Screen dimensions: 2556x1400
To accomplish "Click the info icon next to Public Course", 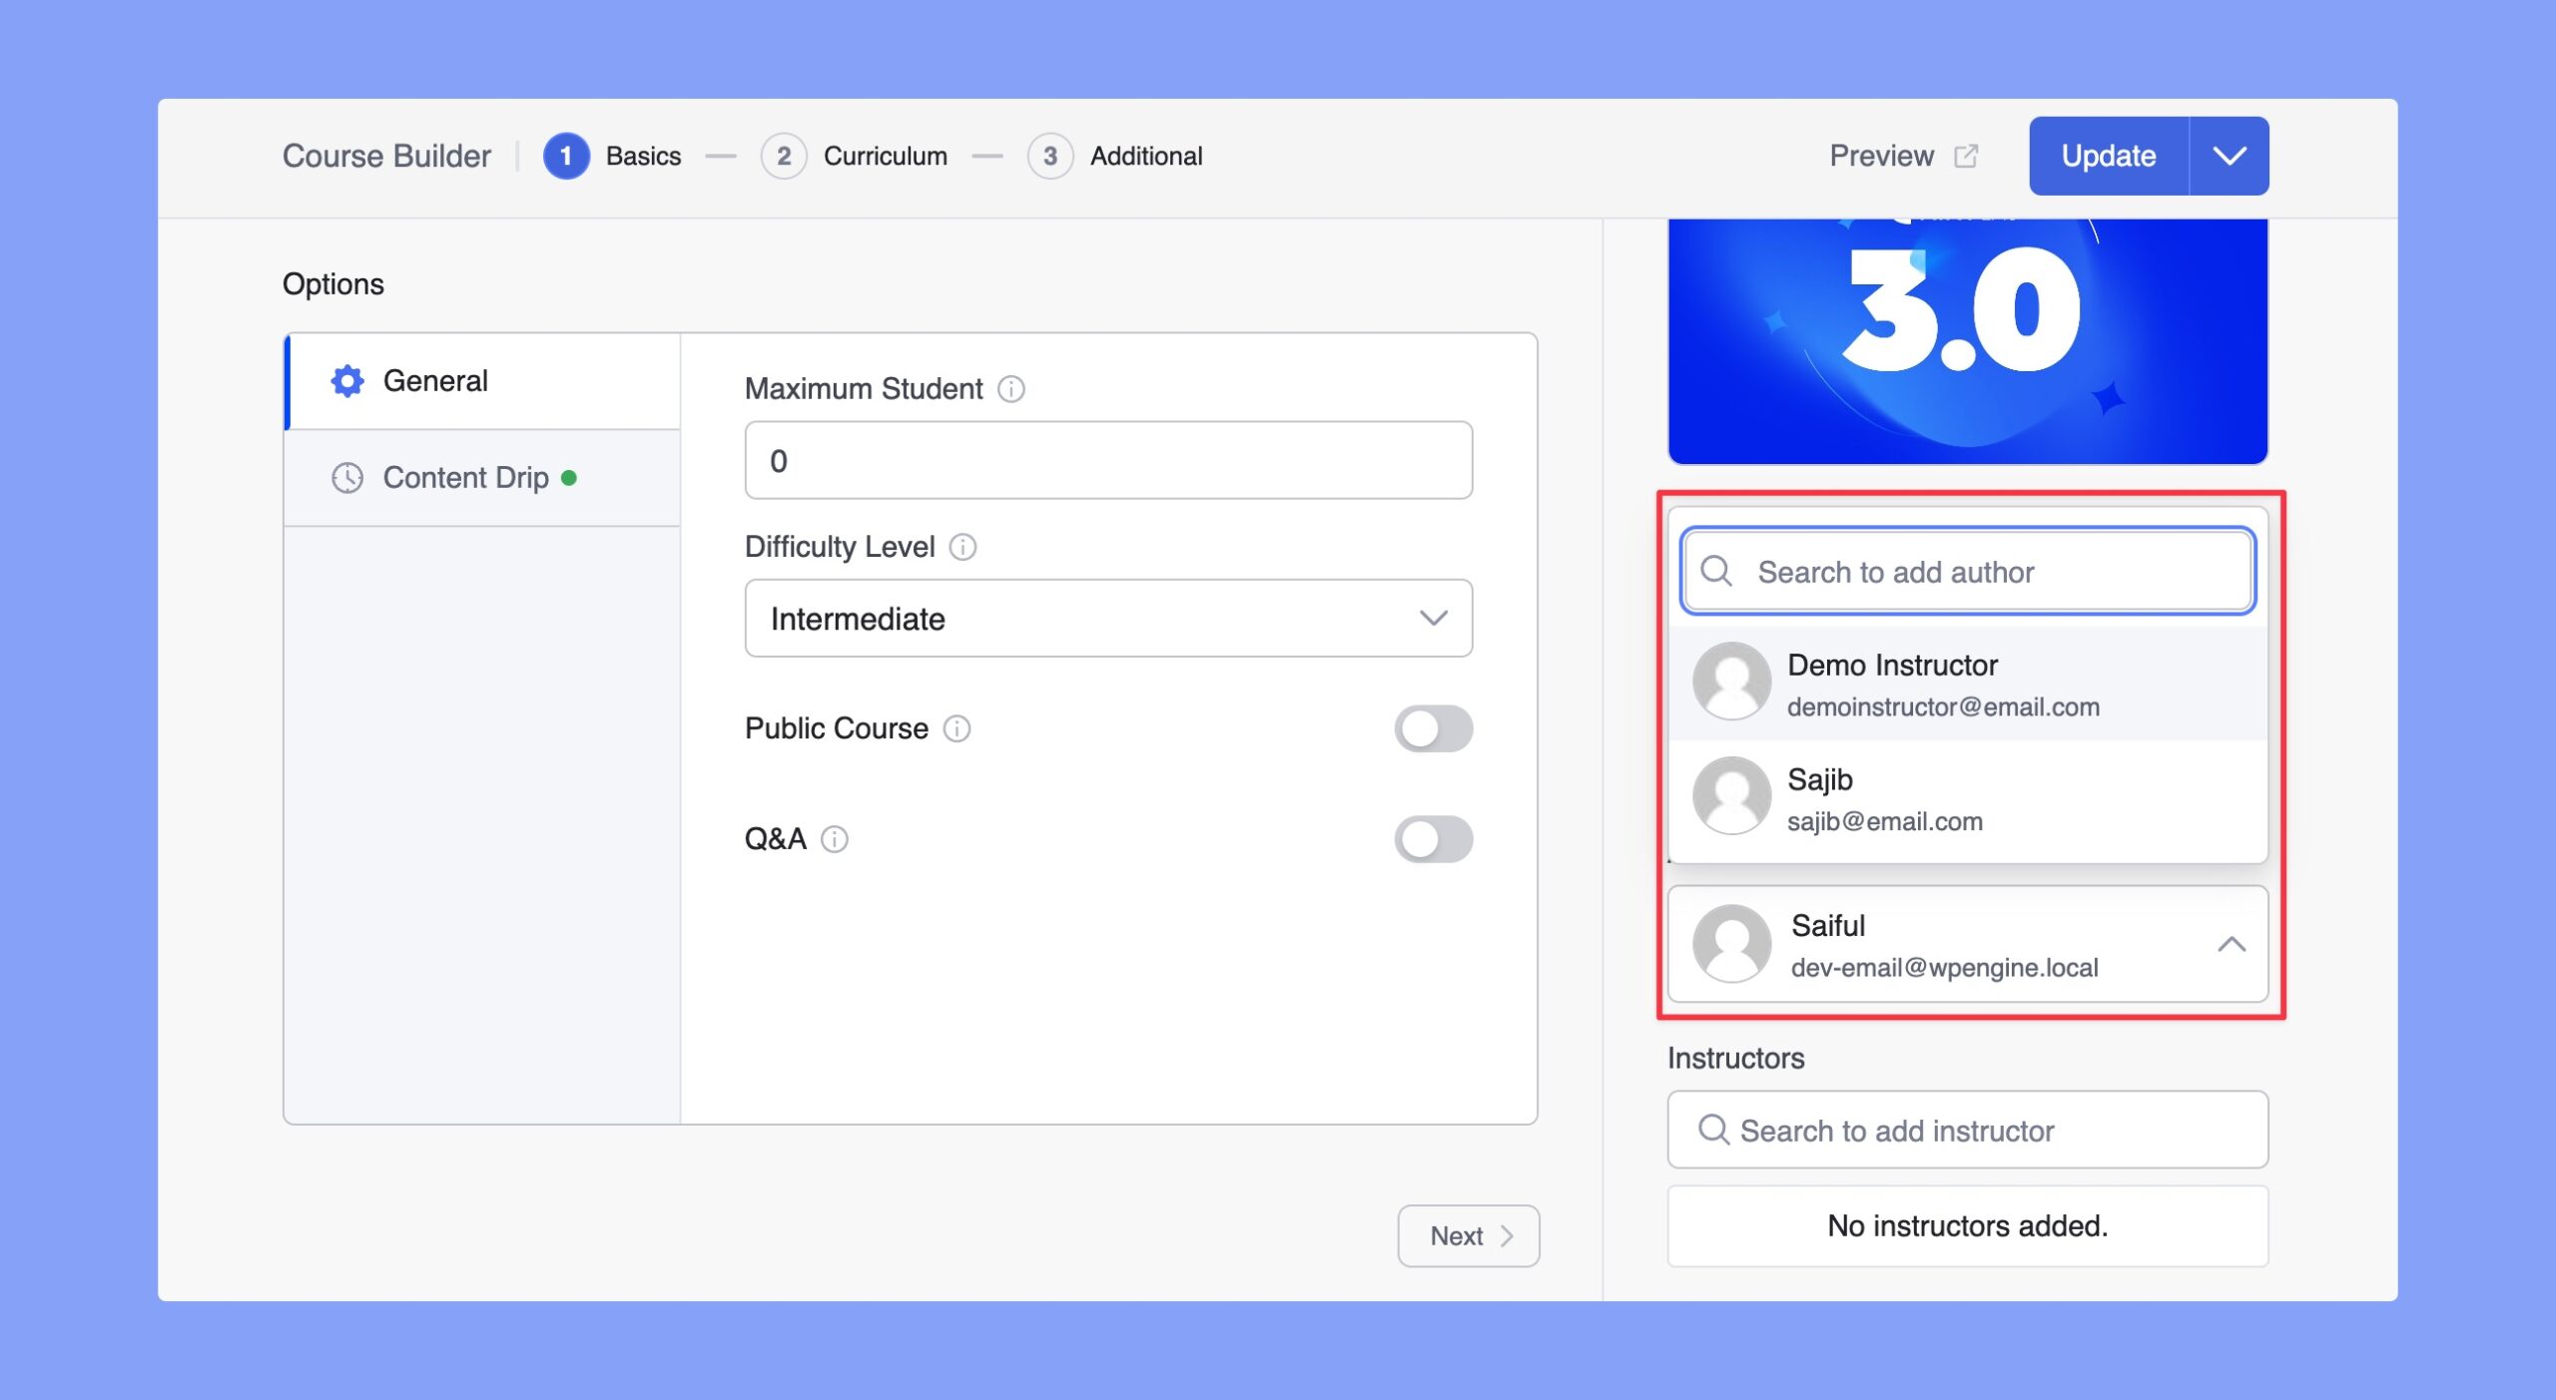I will tap(960, 727).
